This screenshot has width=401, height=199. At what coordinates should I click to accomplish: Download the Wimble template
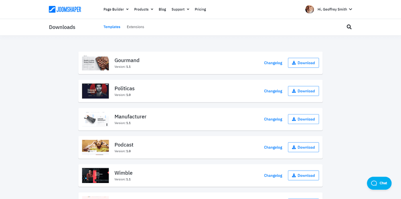click(x=303, y=175)
